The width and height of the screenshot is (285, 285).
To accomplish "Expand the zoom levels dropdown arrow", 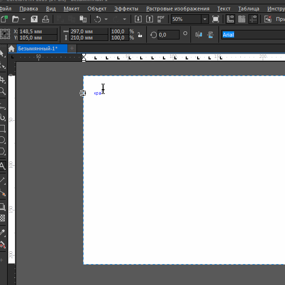I will (x=205, y=19).
